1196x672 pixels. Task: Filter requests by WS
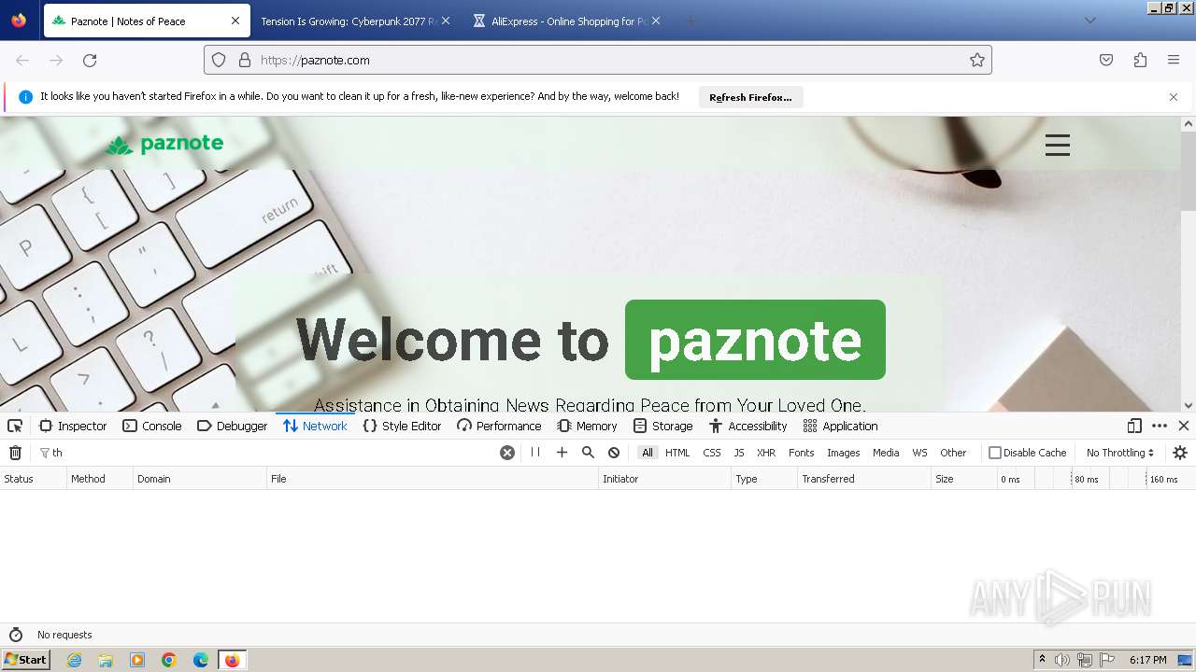click(x=920, y=453)
